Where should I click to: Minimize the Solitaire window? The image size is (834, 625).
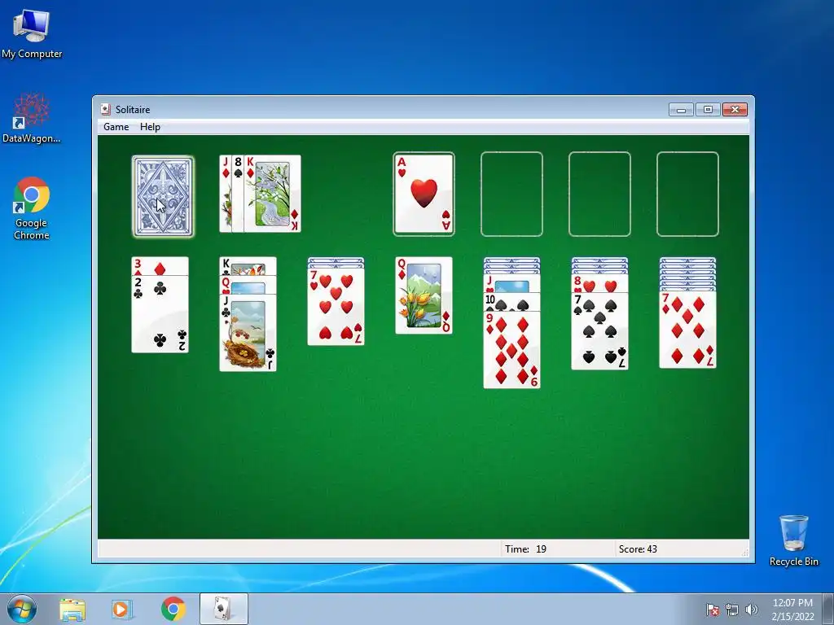(x=681, y=110)
